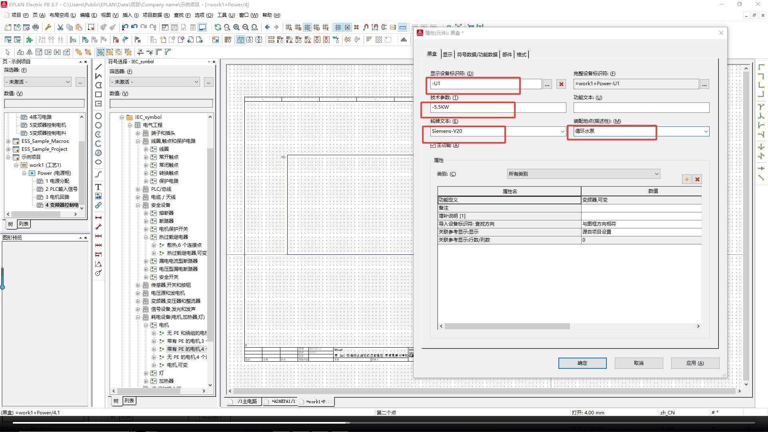Open the 插入 menu

point(130,15)
